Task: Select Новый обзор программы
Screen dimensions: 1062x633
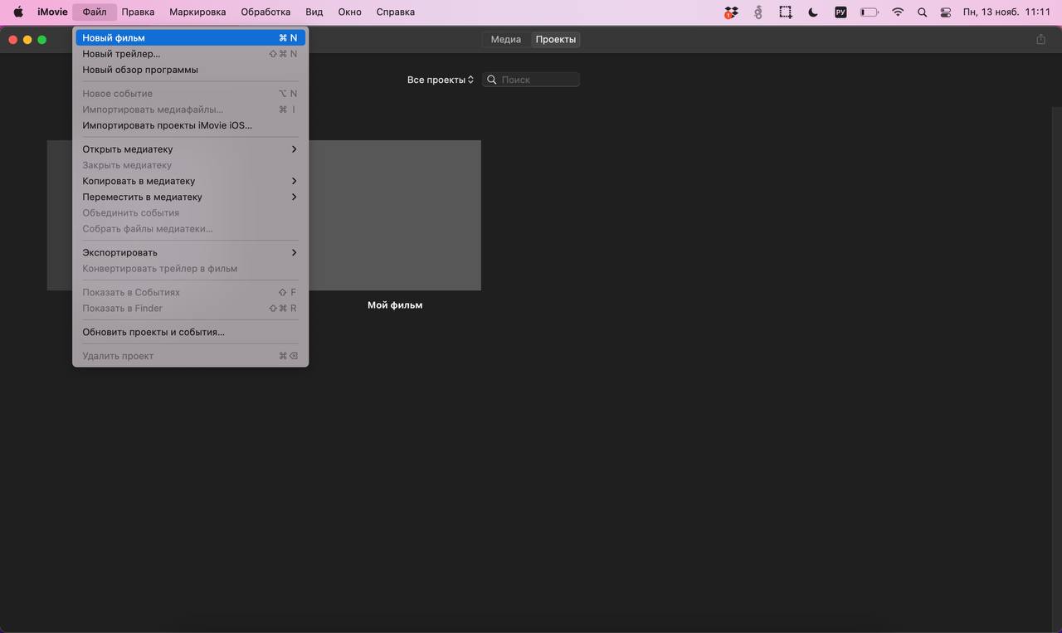Action: tap(190, 70)
